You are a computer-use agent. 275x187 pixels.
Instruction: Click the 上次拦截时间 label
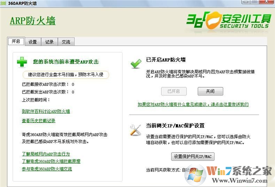pyautogui.click(x=36, y=100)
